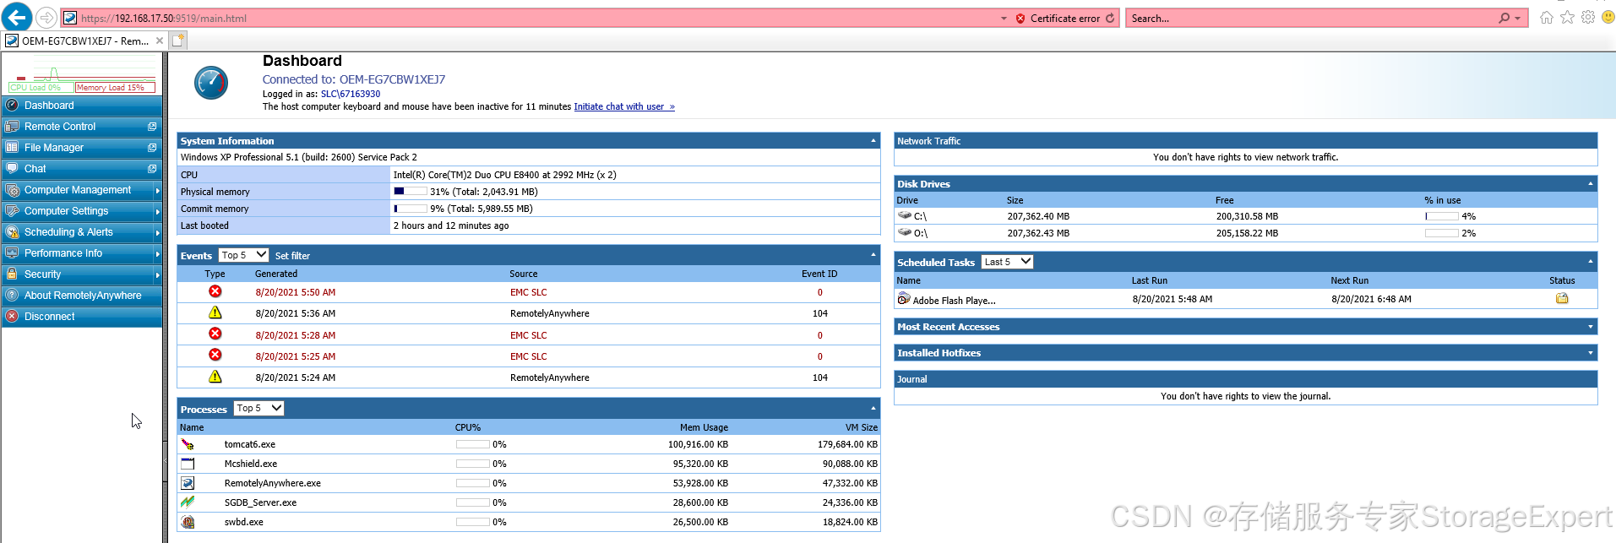Click the smiley feedback icon
The height and width of the screenshot is (543, 1616).
[1608, 18]
